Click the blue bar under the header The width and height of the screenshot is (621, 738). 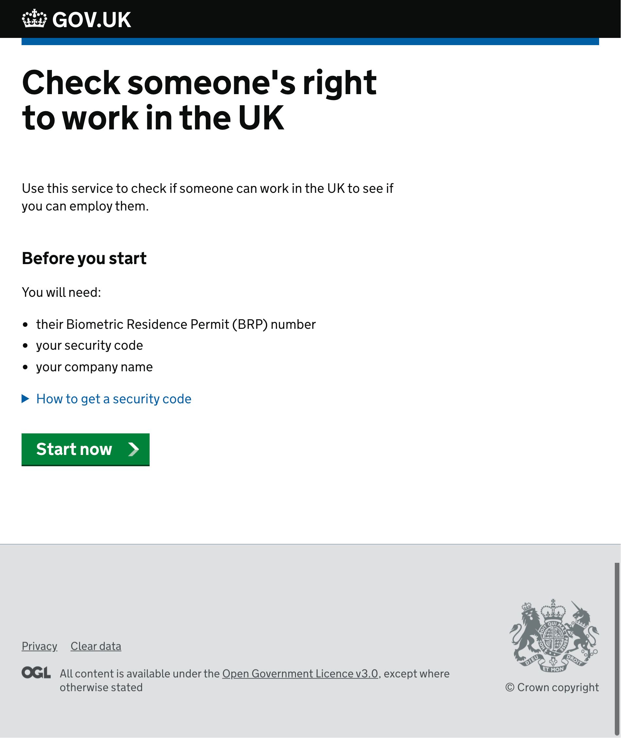point(310,42)
